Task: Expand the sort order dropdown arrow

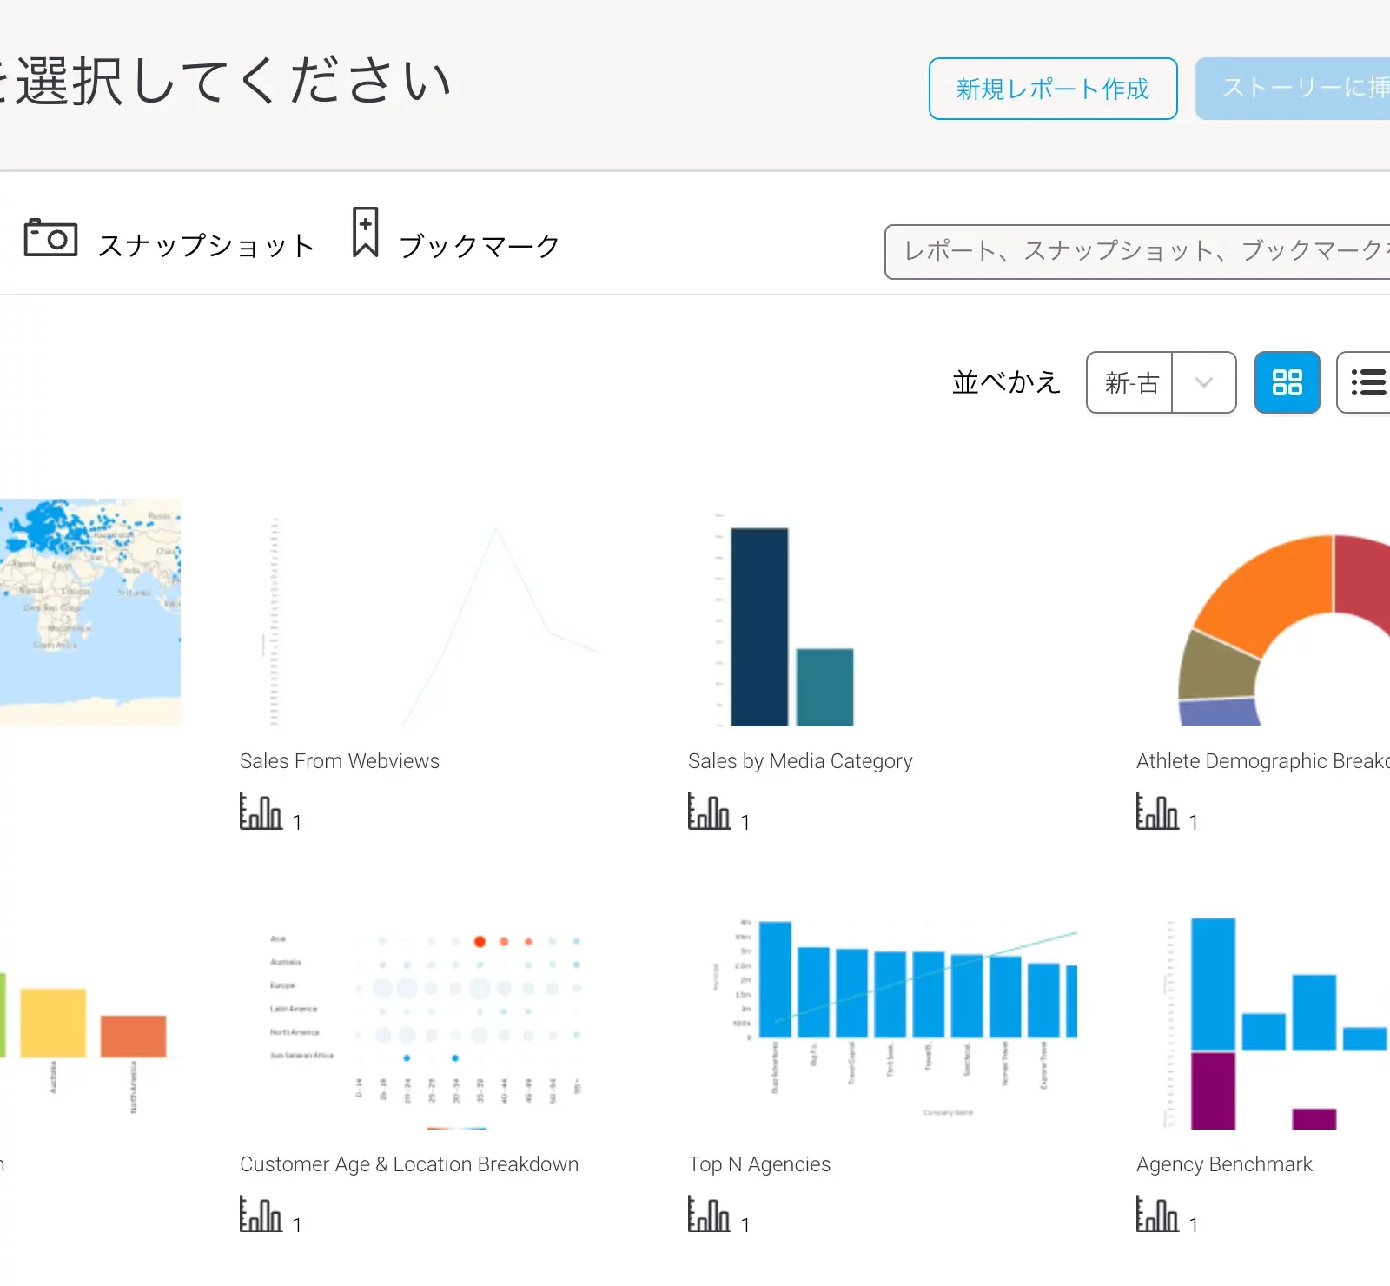Action: tap(1204, 382)
